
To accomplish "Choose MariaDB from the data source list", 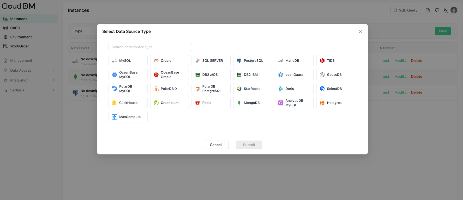I will tap(294, 60).
